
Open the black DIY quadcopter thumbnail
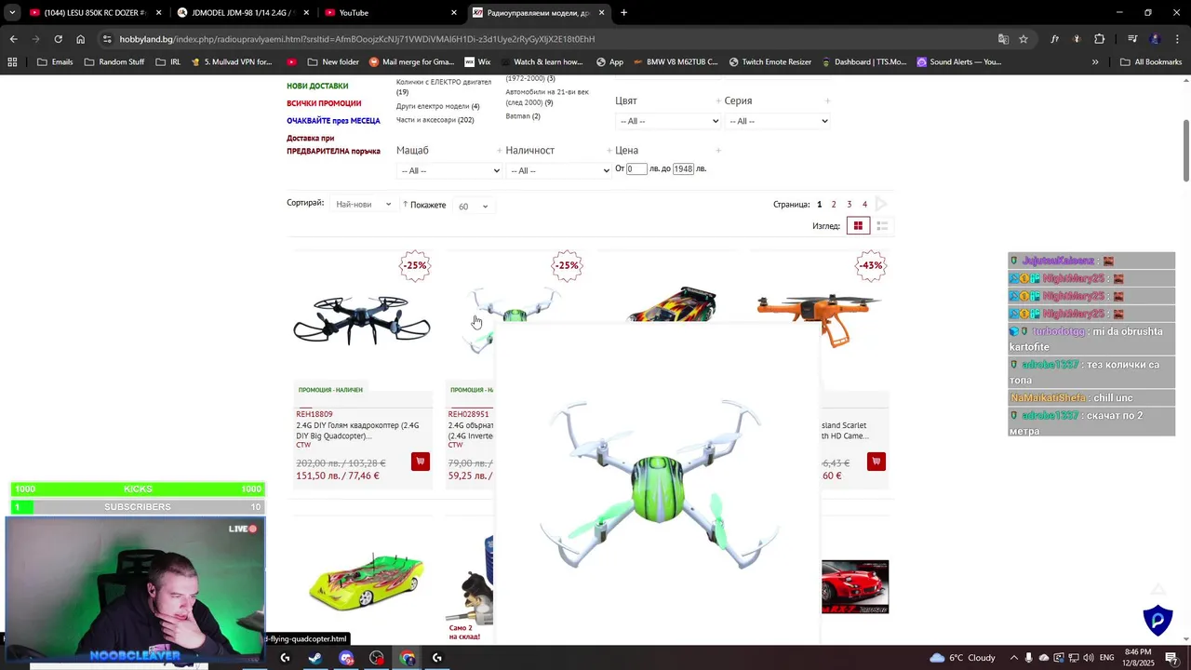(362, 319)
